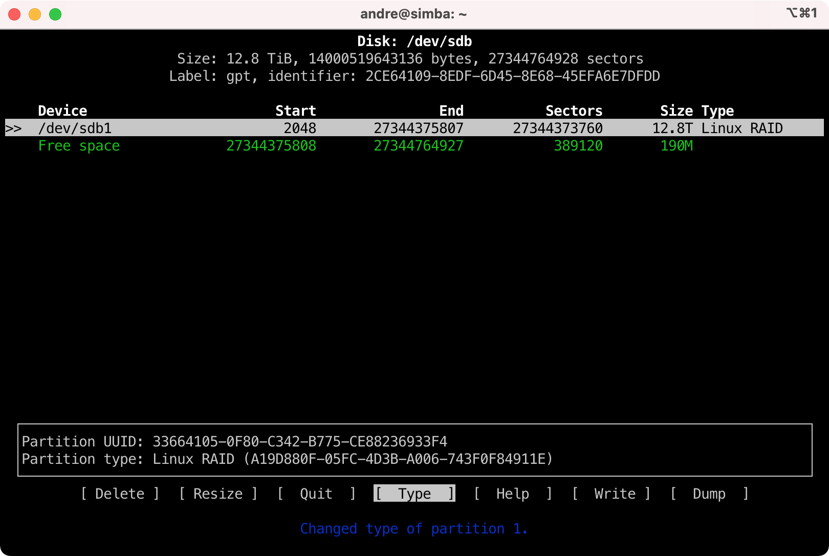Click the red close window button
Viewport: 829px width, 556px height.
pyautogui.click(x=14, y=14)
